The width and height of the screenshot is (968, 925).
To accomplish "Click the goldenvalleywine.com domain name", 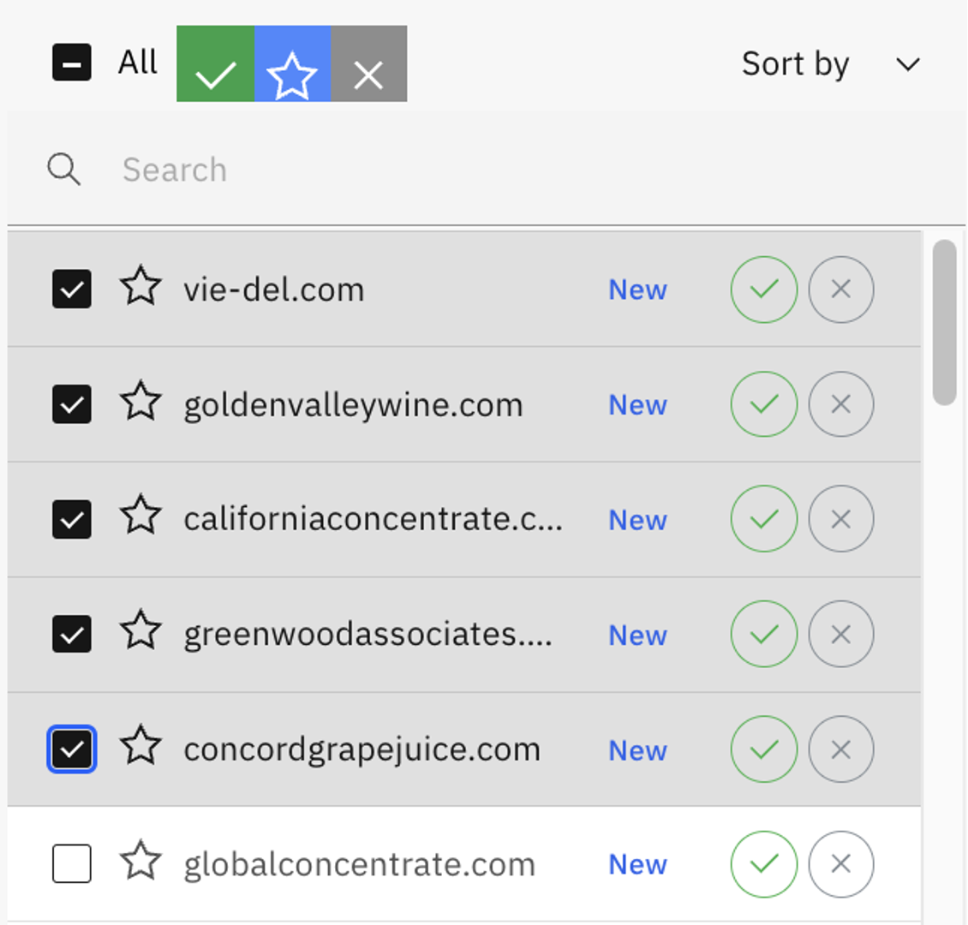I will pos(353,404).
